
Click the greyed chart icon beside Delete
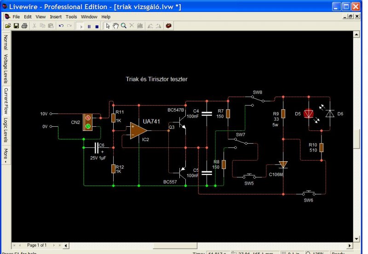[x=140, y=26]
